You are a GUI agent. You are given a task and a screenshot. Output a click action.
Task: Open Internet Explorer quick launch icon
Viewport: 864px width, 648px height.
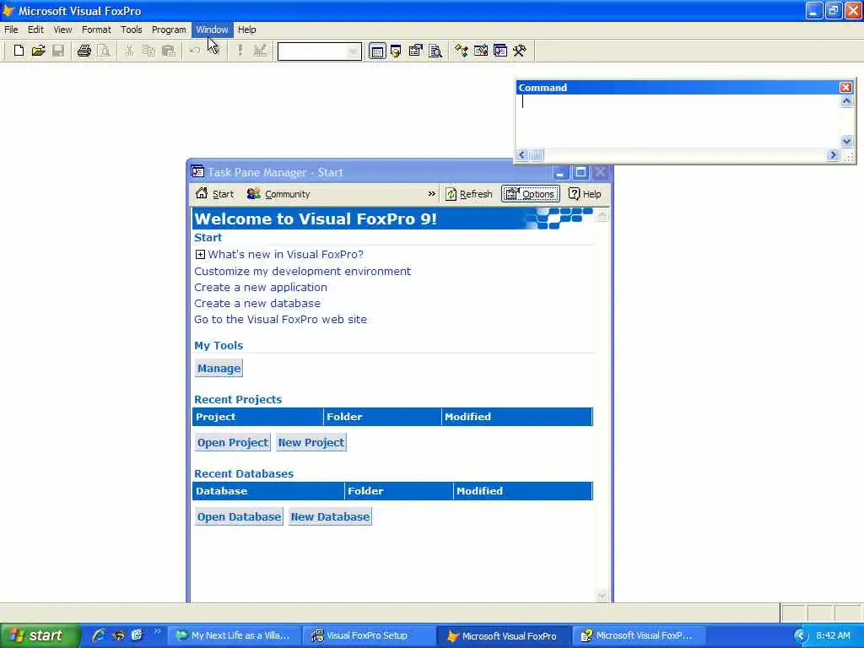(x=99, y=635)
